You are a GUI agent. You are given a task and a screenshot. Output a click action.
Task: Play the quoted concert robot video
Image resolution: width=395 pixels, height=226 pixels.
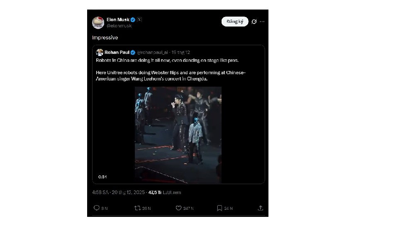[178, 135]
